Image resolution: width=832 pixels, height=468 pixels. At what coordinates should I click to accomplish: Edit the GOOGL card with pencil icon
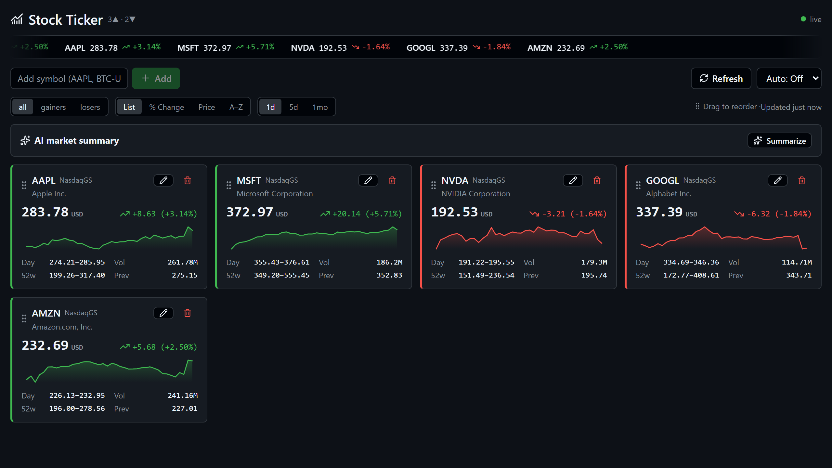click(x=778, y=180)
